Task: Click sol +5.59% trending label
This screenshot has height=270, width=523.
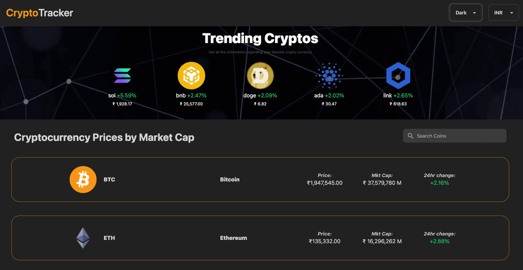Action: [123, 95]
